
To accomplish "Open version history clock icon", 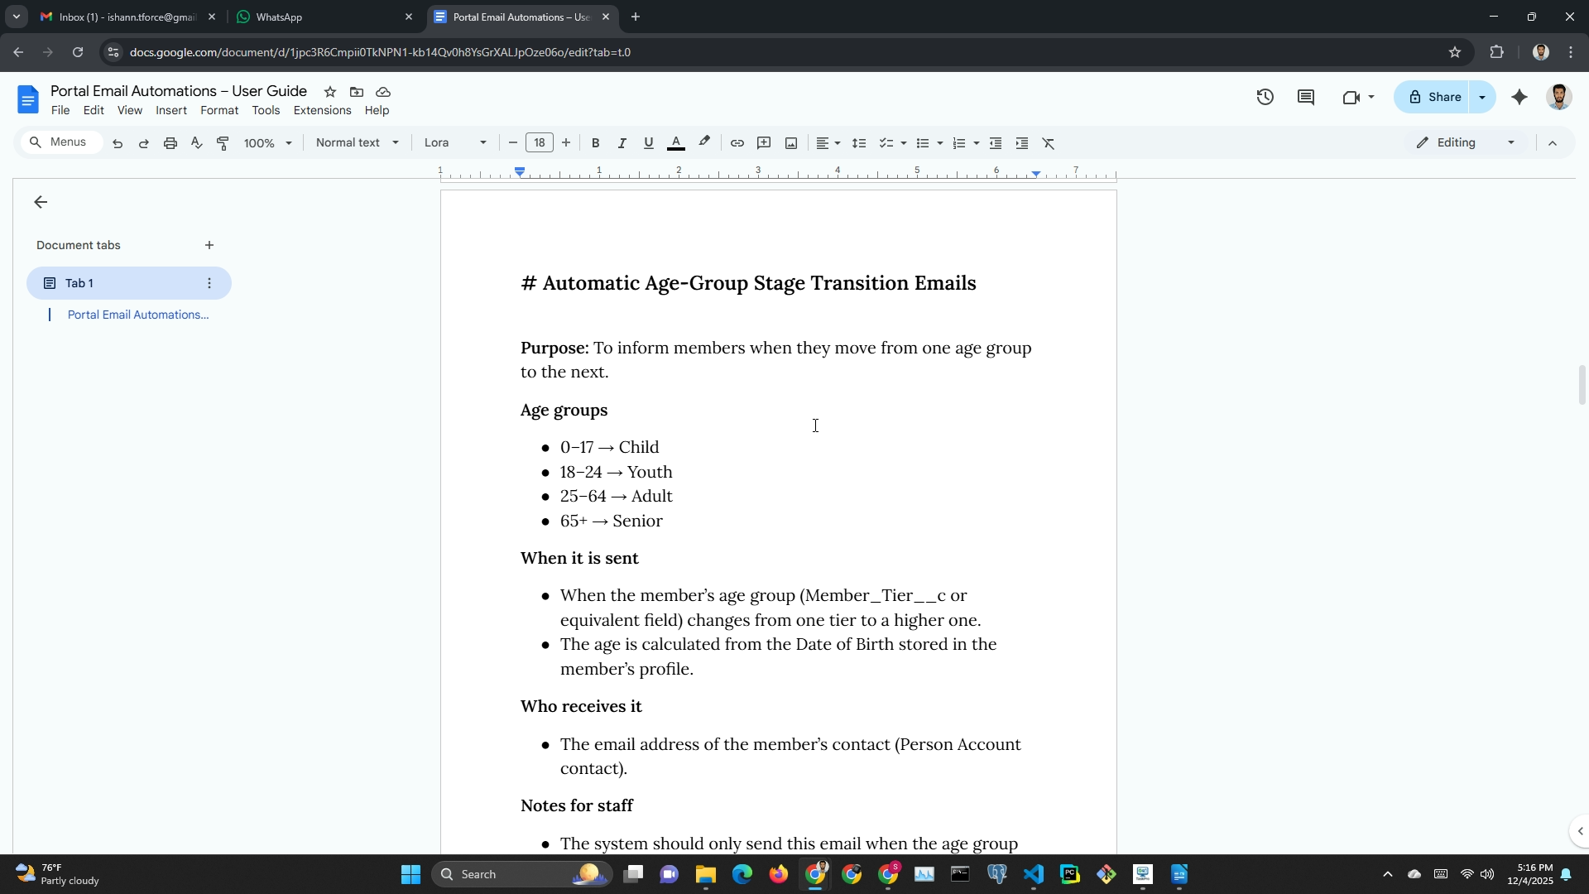I will pyautogui.click(x=1265, y=98).
